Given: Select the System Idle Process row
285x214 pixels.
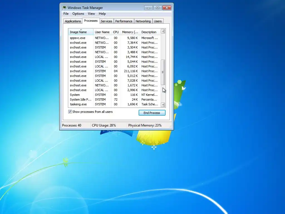Looking at the screenshot, I should (114, 99).
